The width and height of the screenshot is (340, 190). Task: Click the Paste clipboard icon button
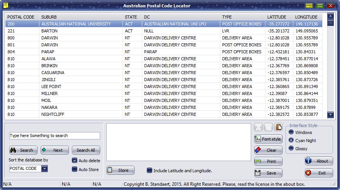click(x=279, y=127)
